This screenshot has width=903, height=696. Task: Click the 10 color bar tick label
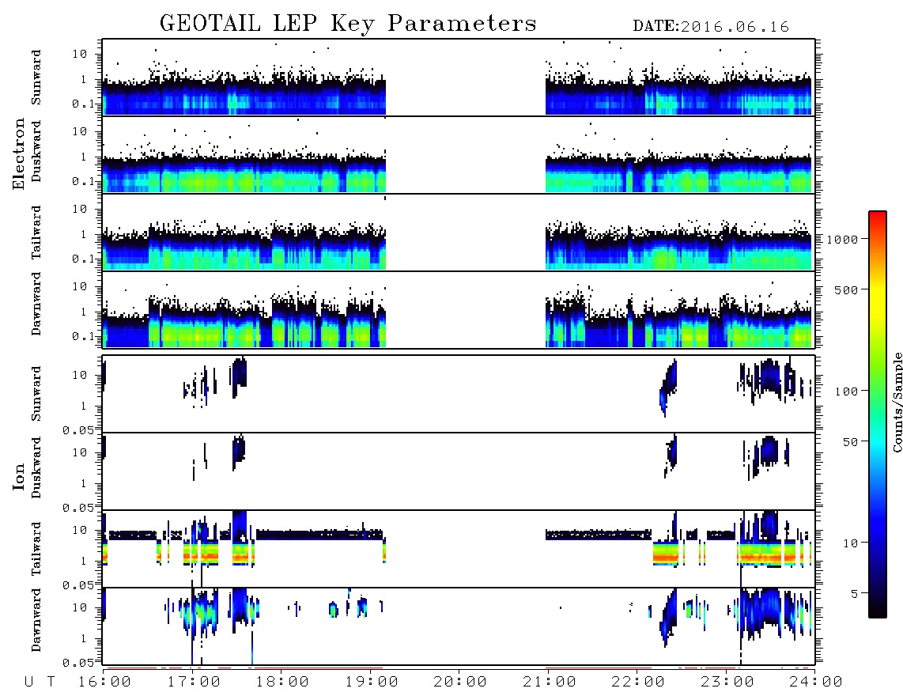tap(850, 543)
